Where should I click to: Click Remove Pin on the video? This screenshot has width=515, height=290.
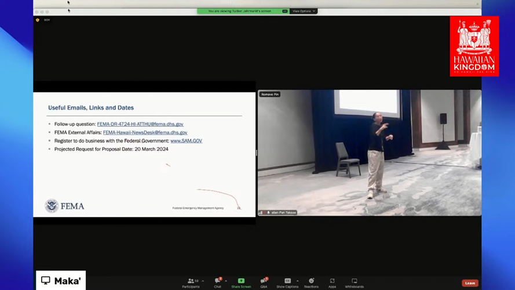click(x=269, y=95)
